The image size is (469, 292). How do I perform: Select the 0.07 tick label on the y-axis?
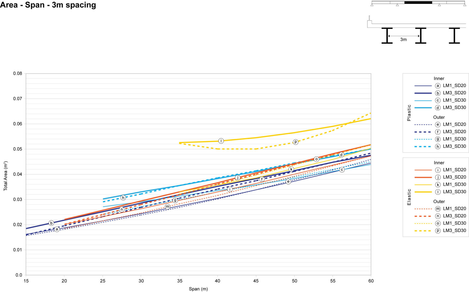(x=18, y=99)
